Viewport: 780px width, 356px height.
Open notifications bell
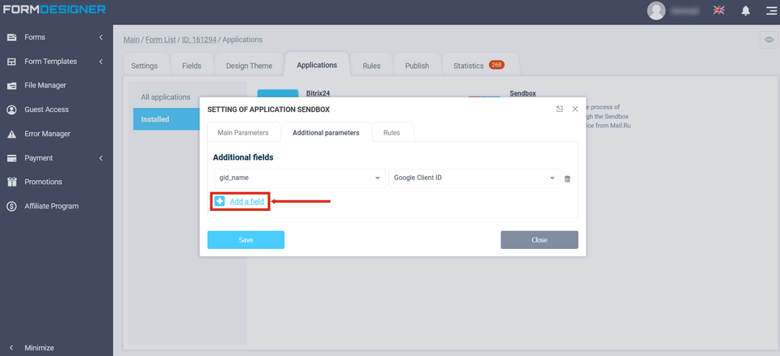(x=746, y=11)
